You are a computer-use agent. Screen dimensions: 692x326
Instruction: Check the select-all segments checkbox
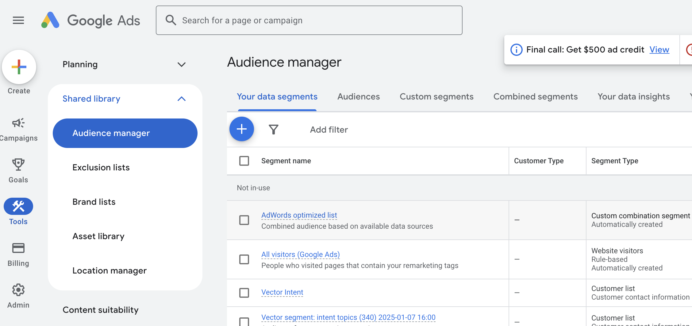[244, 161]
